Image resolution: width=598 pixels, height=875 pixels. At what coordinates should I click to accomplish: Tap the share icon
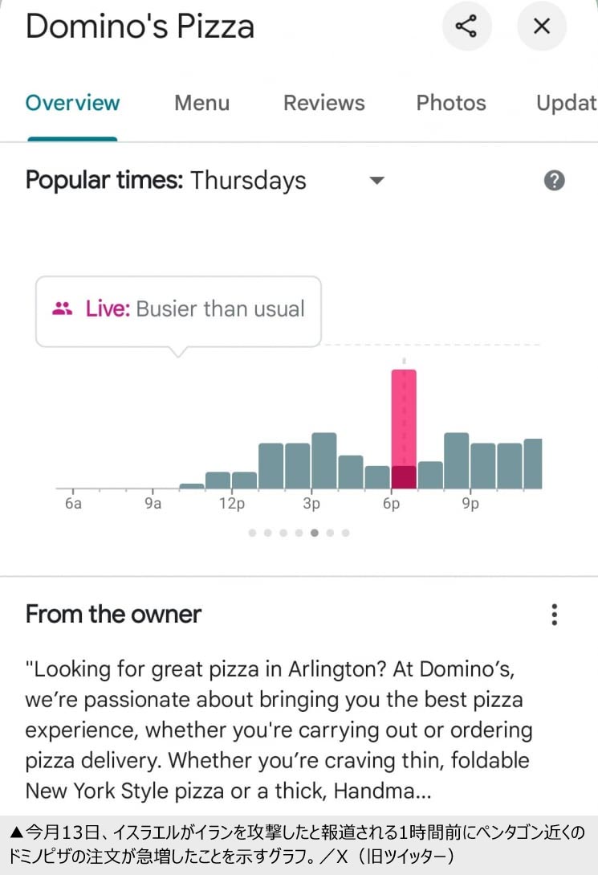[x=466, y=27]
